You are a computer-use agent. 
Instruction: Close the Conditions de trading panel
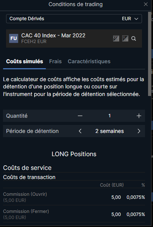click(146, 4)
